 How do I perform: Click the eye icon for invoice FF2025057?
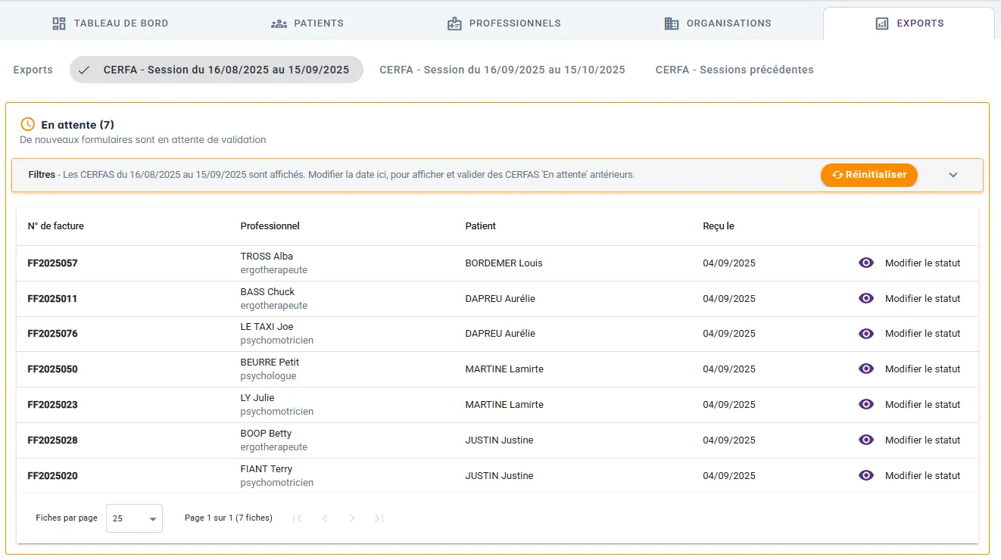[866, 263]
